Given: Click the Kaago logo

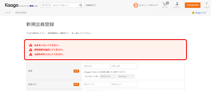Looking at the screenshot, I should [x=12, y=5].
